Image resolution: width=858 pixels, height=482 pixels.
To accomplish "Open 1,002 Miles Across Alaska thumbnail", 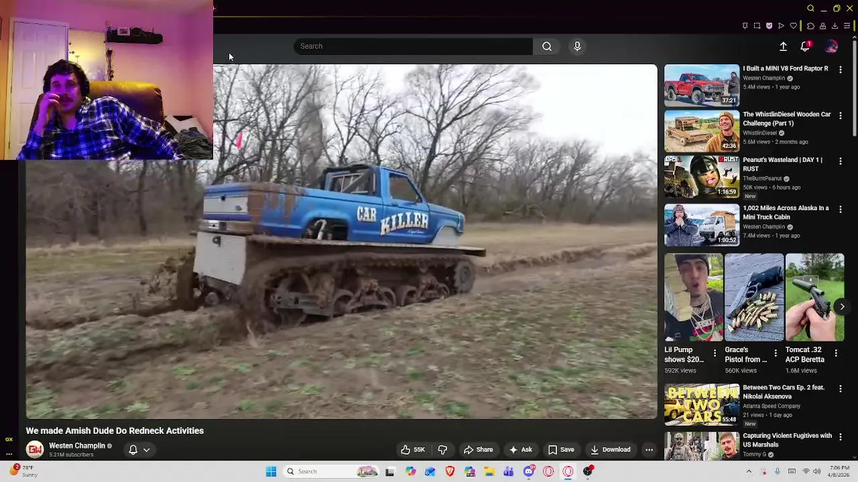I will 701,225.
